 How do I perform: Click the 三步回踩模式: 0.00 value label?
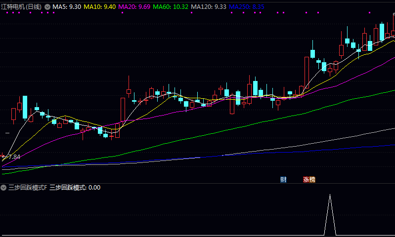coord(75,188)
